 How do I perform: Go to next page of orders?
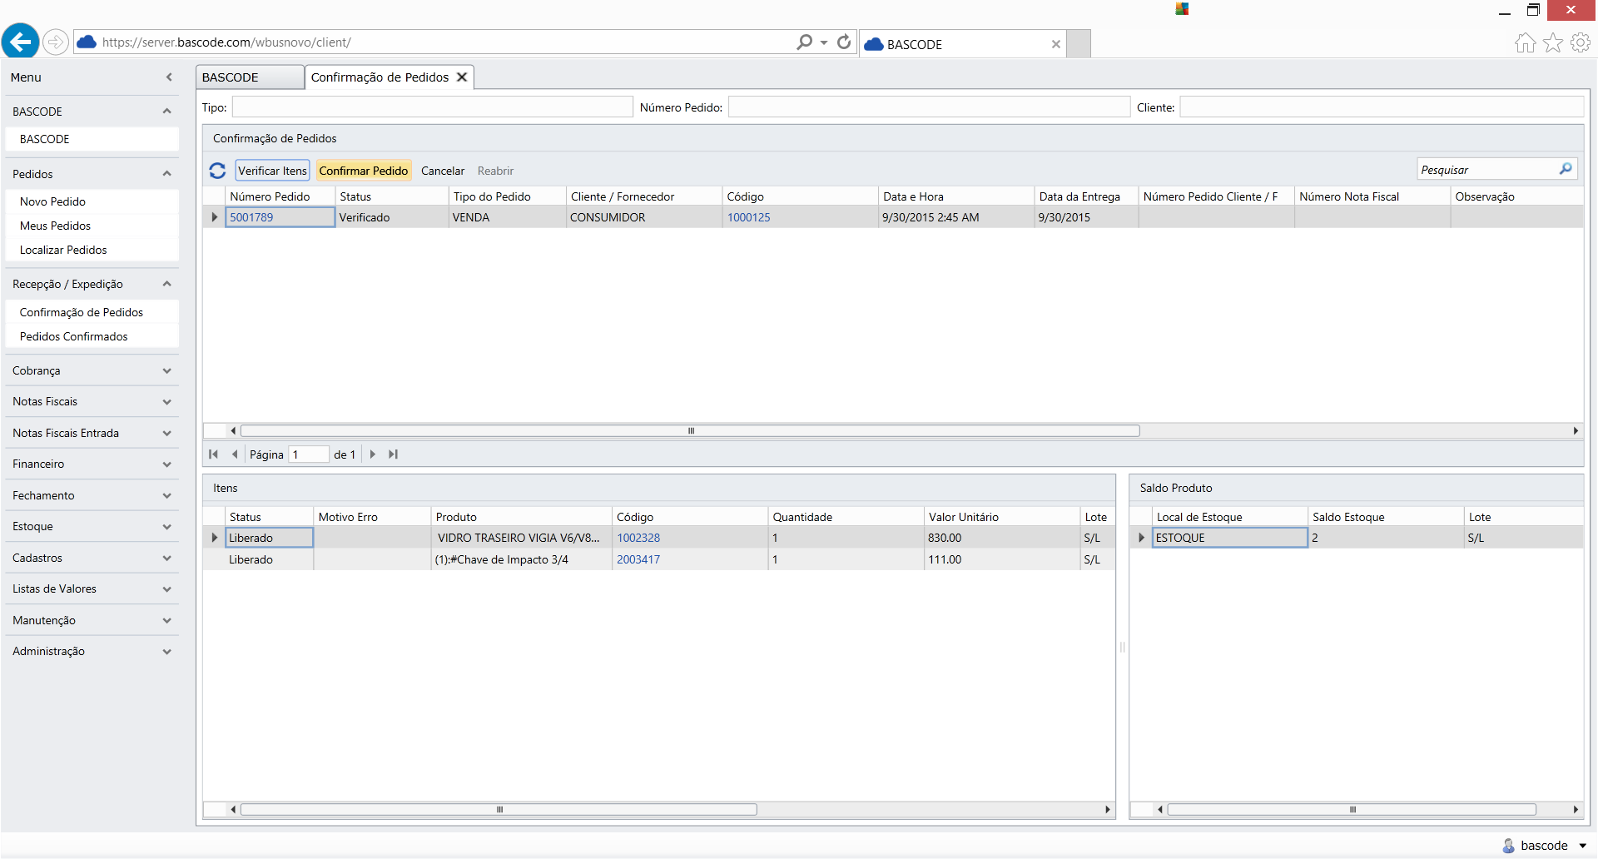coord(373,454)
